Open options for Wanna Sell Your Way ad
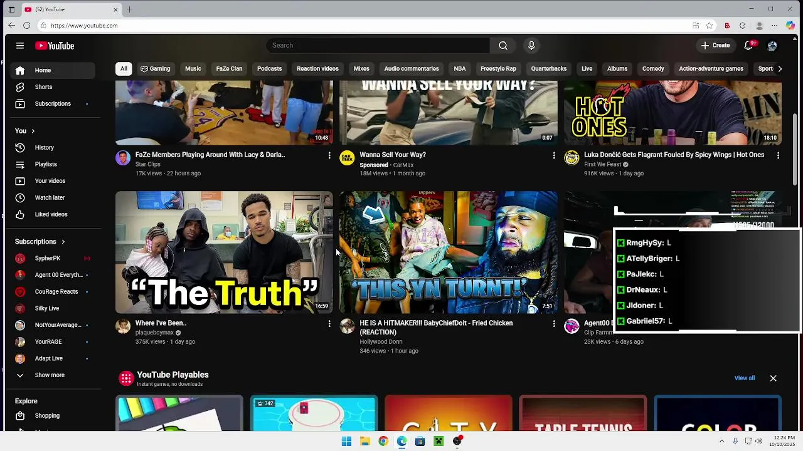Image resolution: width=803 pixels, height=451 pixels. tap(554, 155)
